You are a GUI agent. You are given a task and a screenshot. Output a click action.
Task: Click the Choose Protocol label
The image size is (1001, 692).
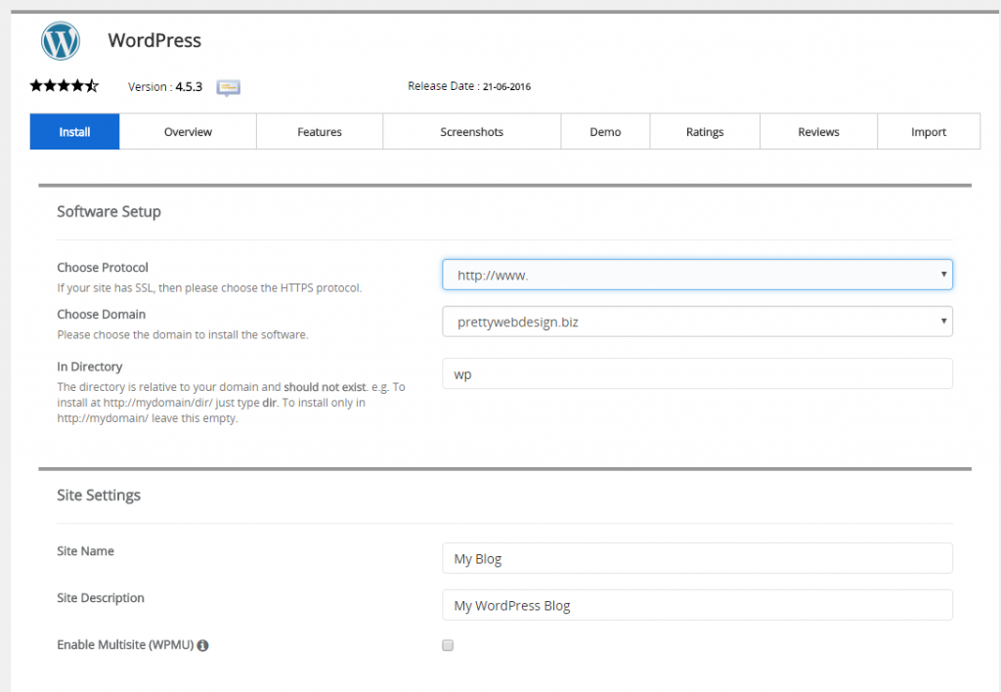(x=102, y=268)
